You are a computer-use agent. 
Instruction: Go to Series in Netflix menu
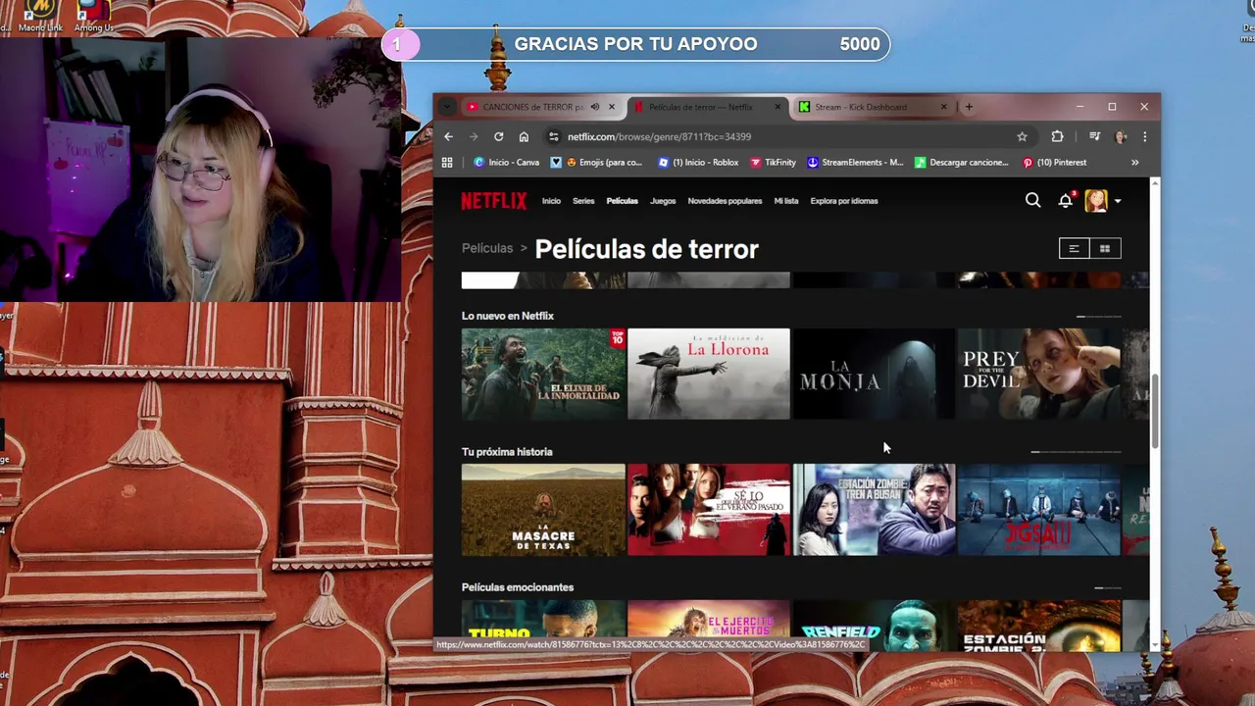[583, 201]
